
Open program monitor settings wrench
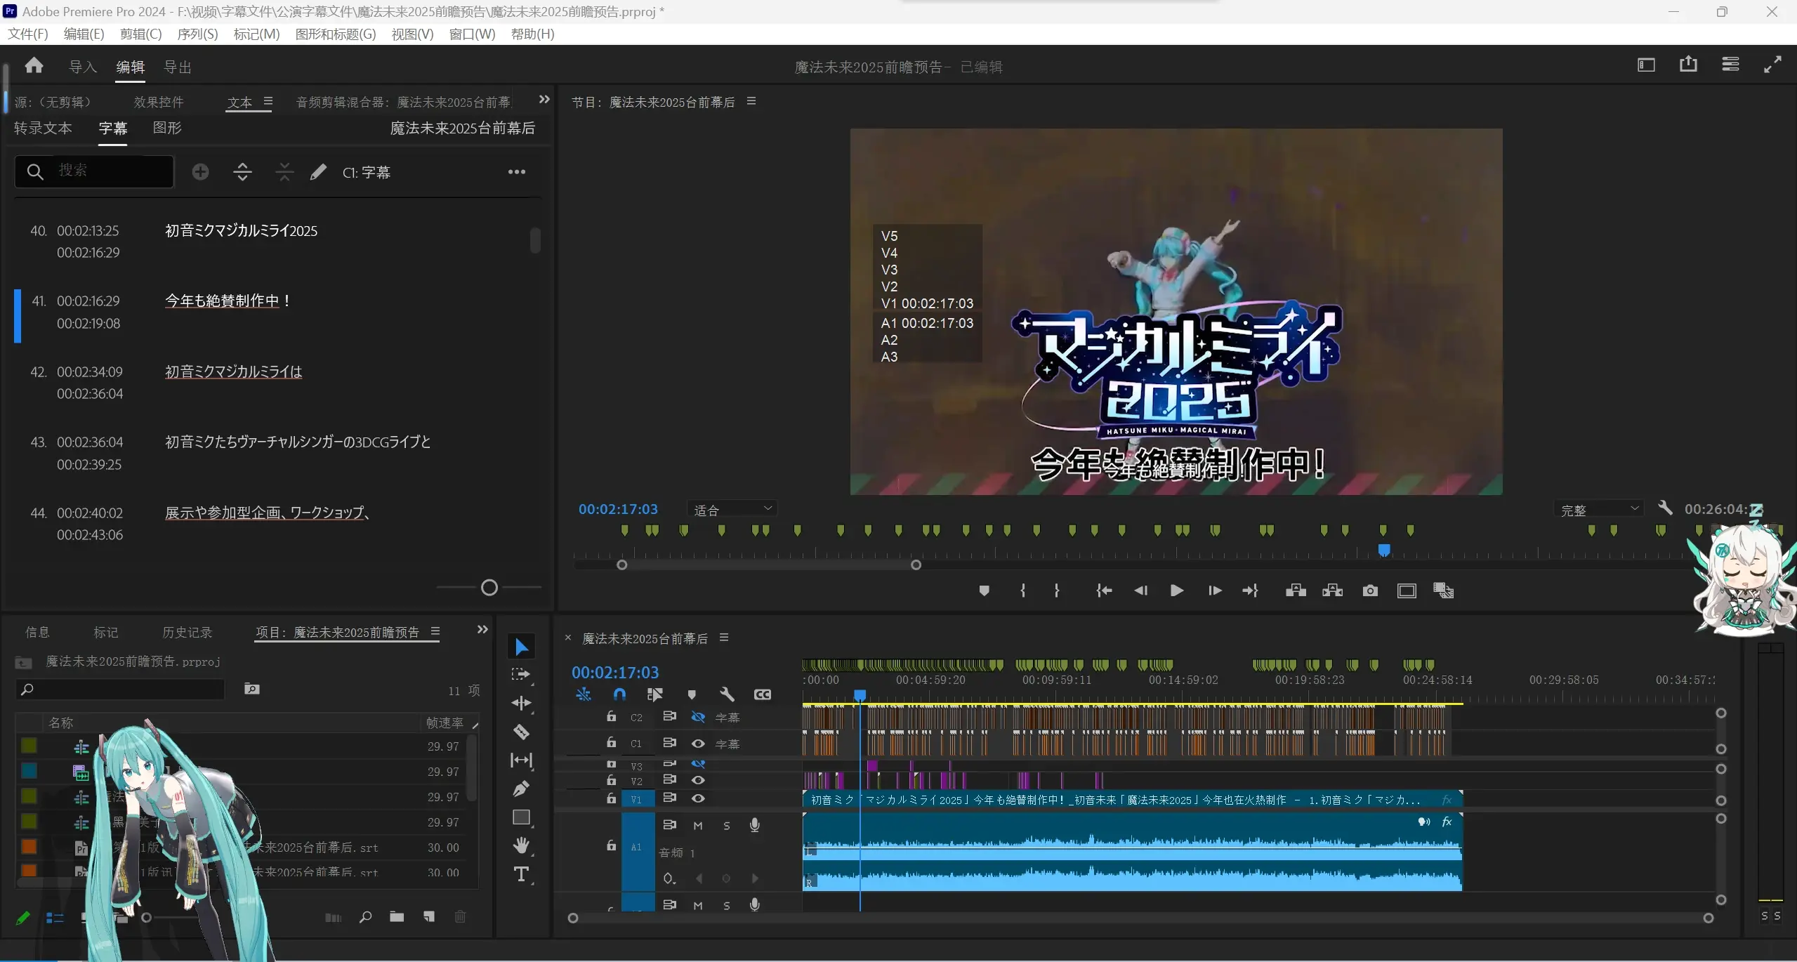1665,508
